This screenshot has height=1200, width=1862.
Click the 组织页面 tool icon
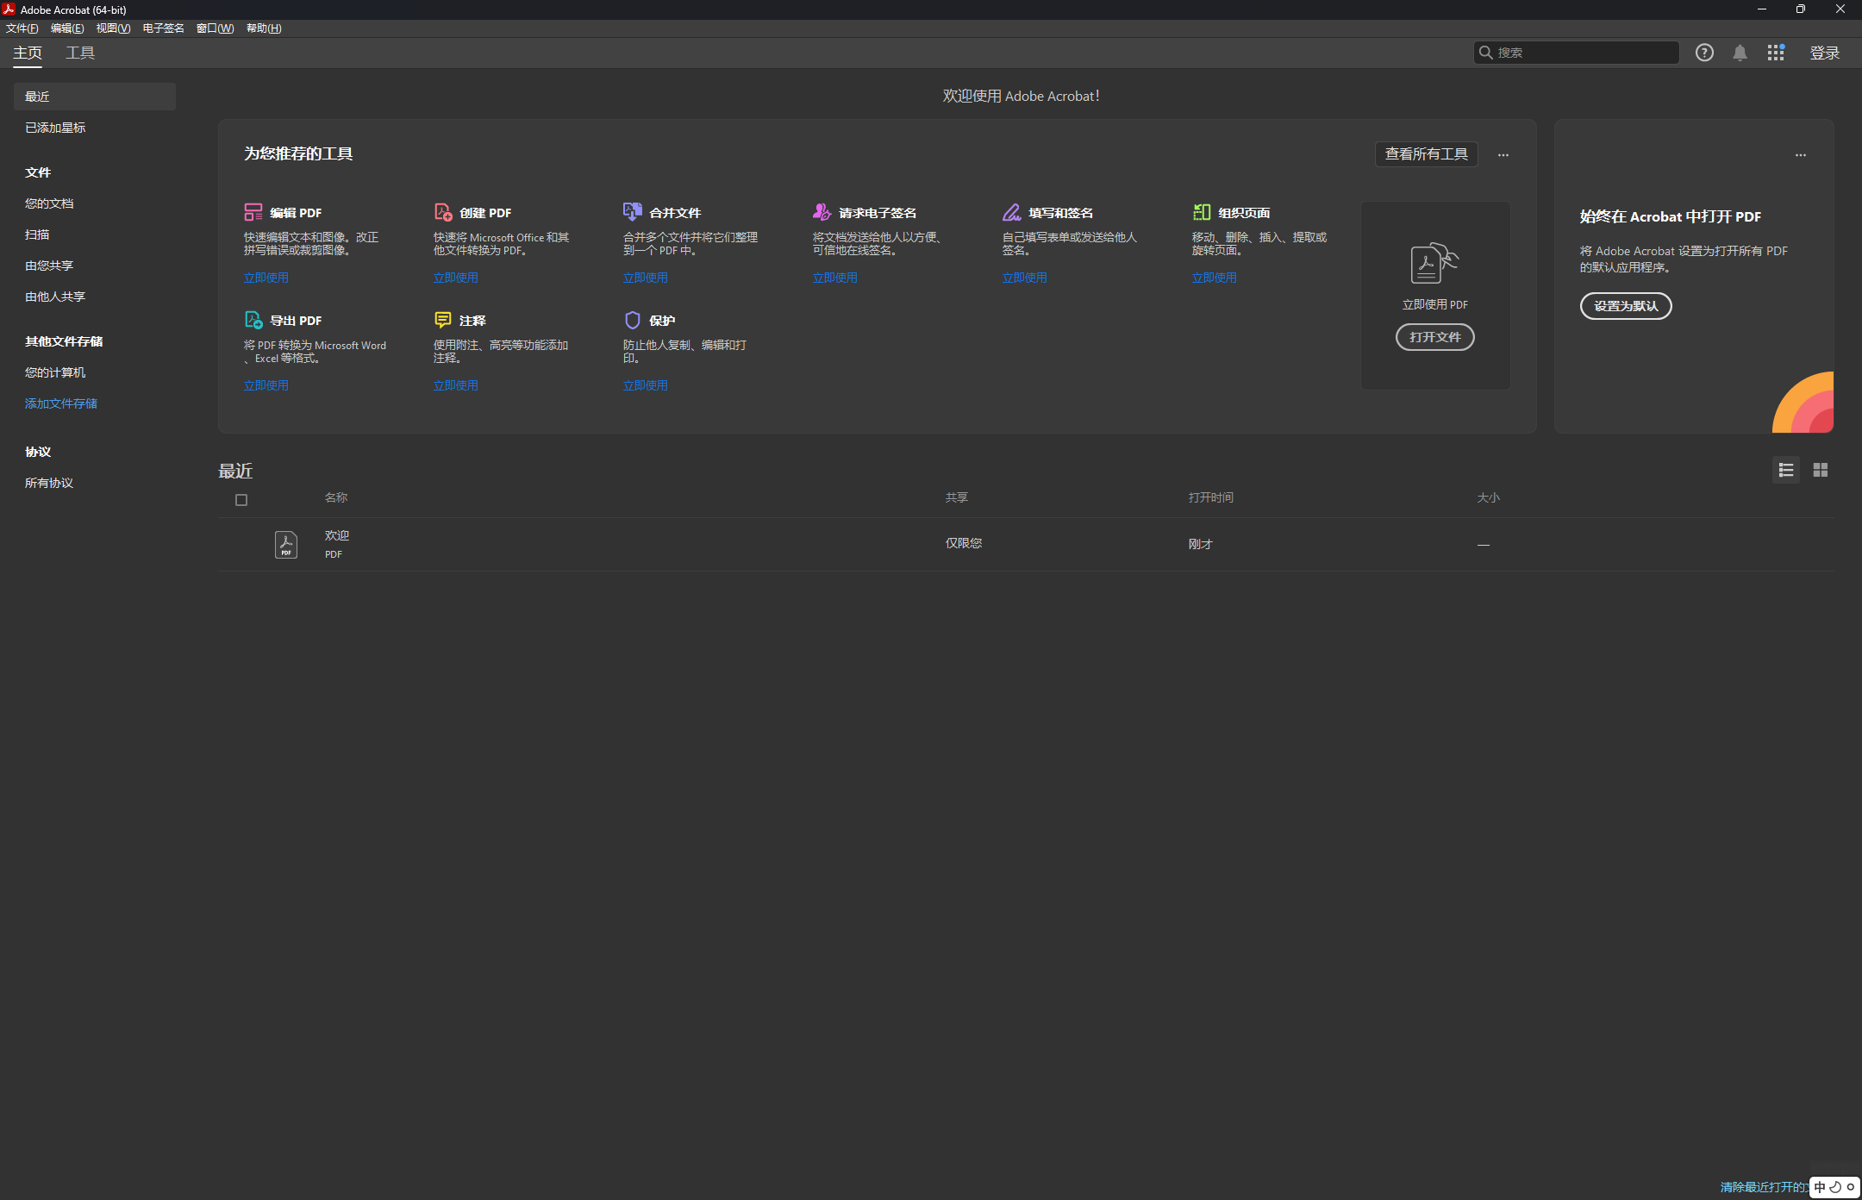[x=1201, y=212]
